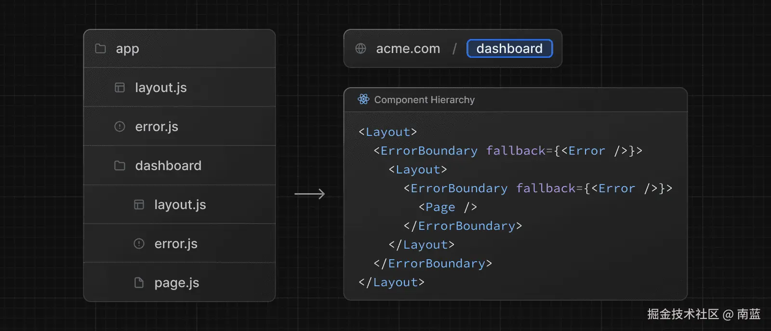Viewport: 771px width, 331px height.
Task: Click the Page tag in code
Action: pos(440,207)
